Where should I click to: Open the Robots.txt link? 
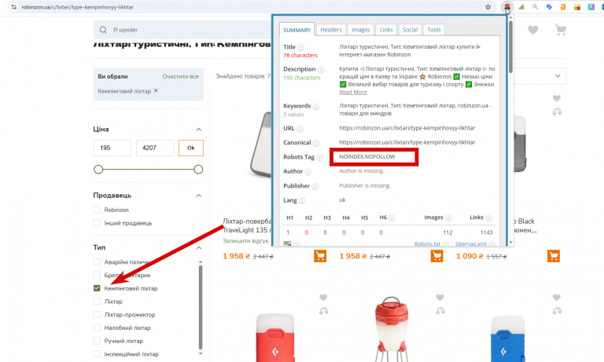pyautogui.click(x=427, y=244)
